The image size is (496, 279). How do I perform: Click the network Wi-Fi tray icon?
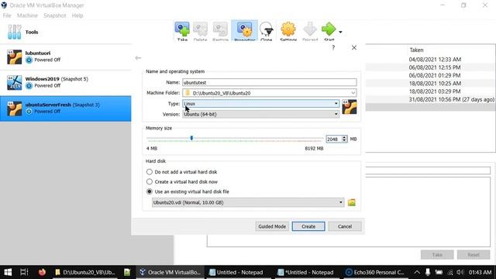[x=449, y=272]
